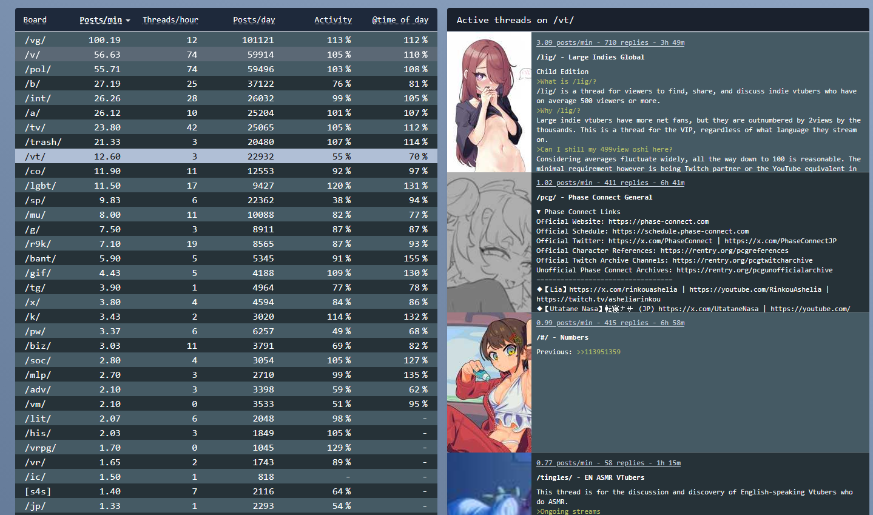This screenshot has height=515, width=873.
Task: Select the /sp/ board row
Action: [x=226, y=200]
